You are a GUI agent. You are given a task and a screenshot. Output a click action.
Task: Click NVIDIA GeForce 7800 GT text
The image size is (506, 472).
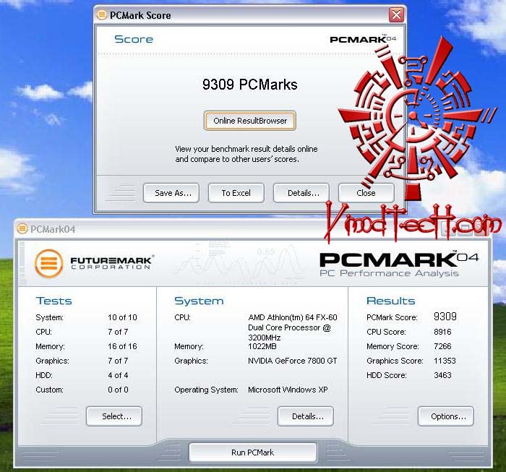[x=292, y=361]
